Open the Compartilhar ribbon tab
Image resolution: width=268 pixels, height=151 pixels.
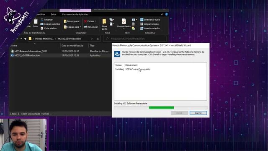pyautogui.click(x=40, y=14)
